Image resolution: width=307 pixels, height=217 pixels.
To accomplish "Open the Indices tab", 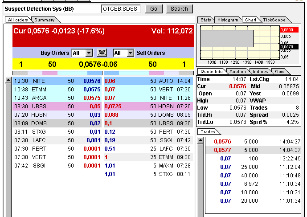I will [x=260, y=71].
